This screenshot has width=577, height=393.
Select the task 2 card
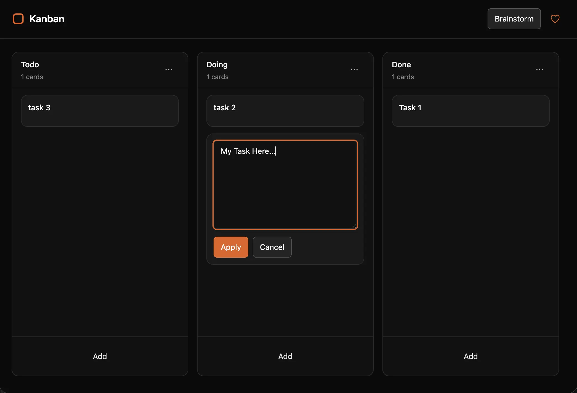tap(285, 111)
